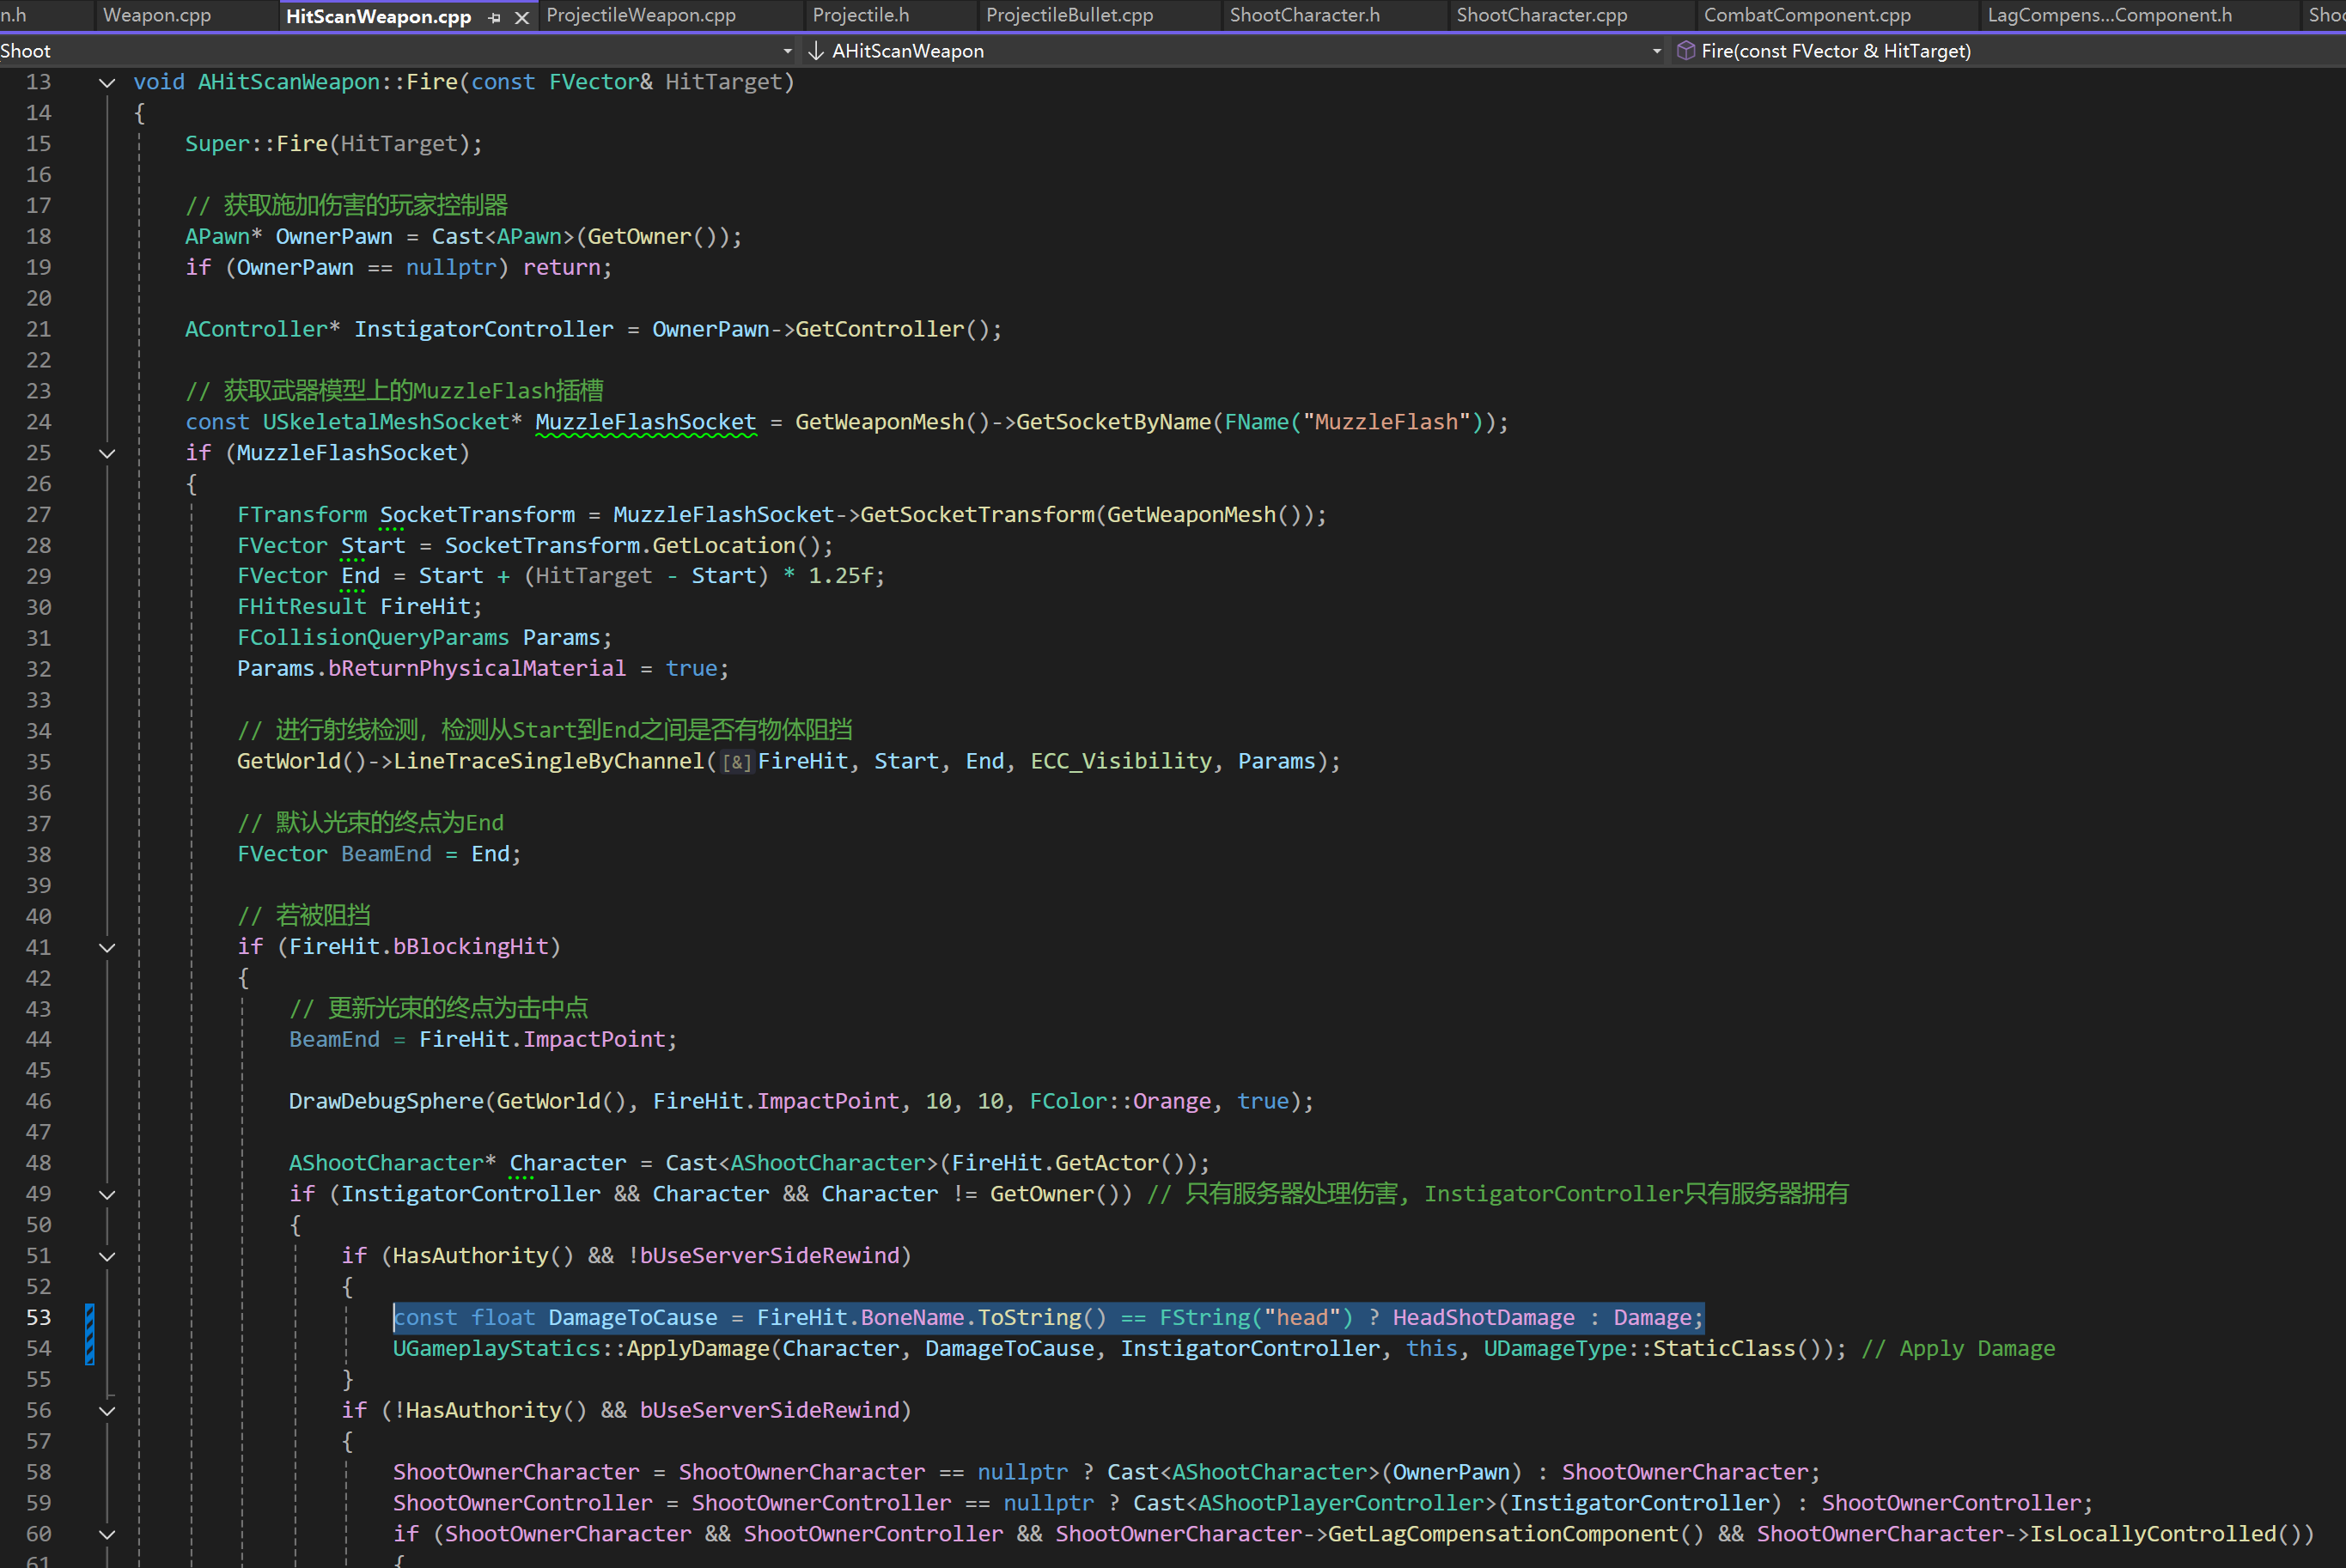Click the Fire method cube icon
The width and height of the screenshot is (2346, 1568).
coord(1685,51)
